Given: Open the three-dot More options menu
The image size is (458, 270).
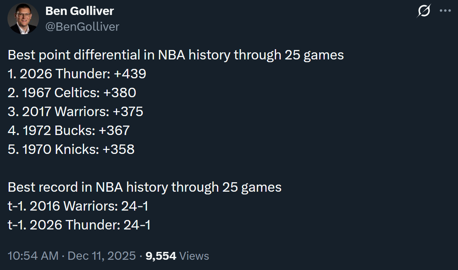Looking at the screenshot, I should click(x=445, y=11).
